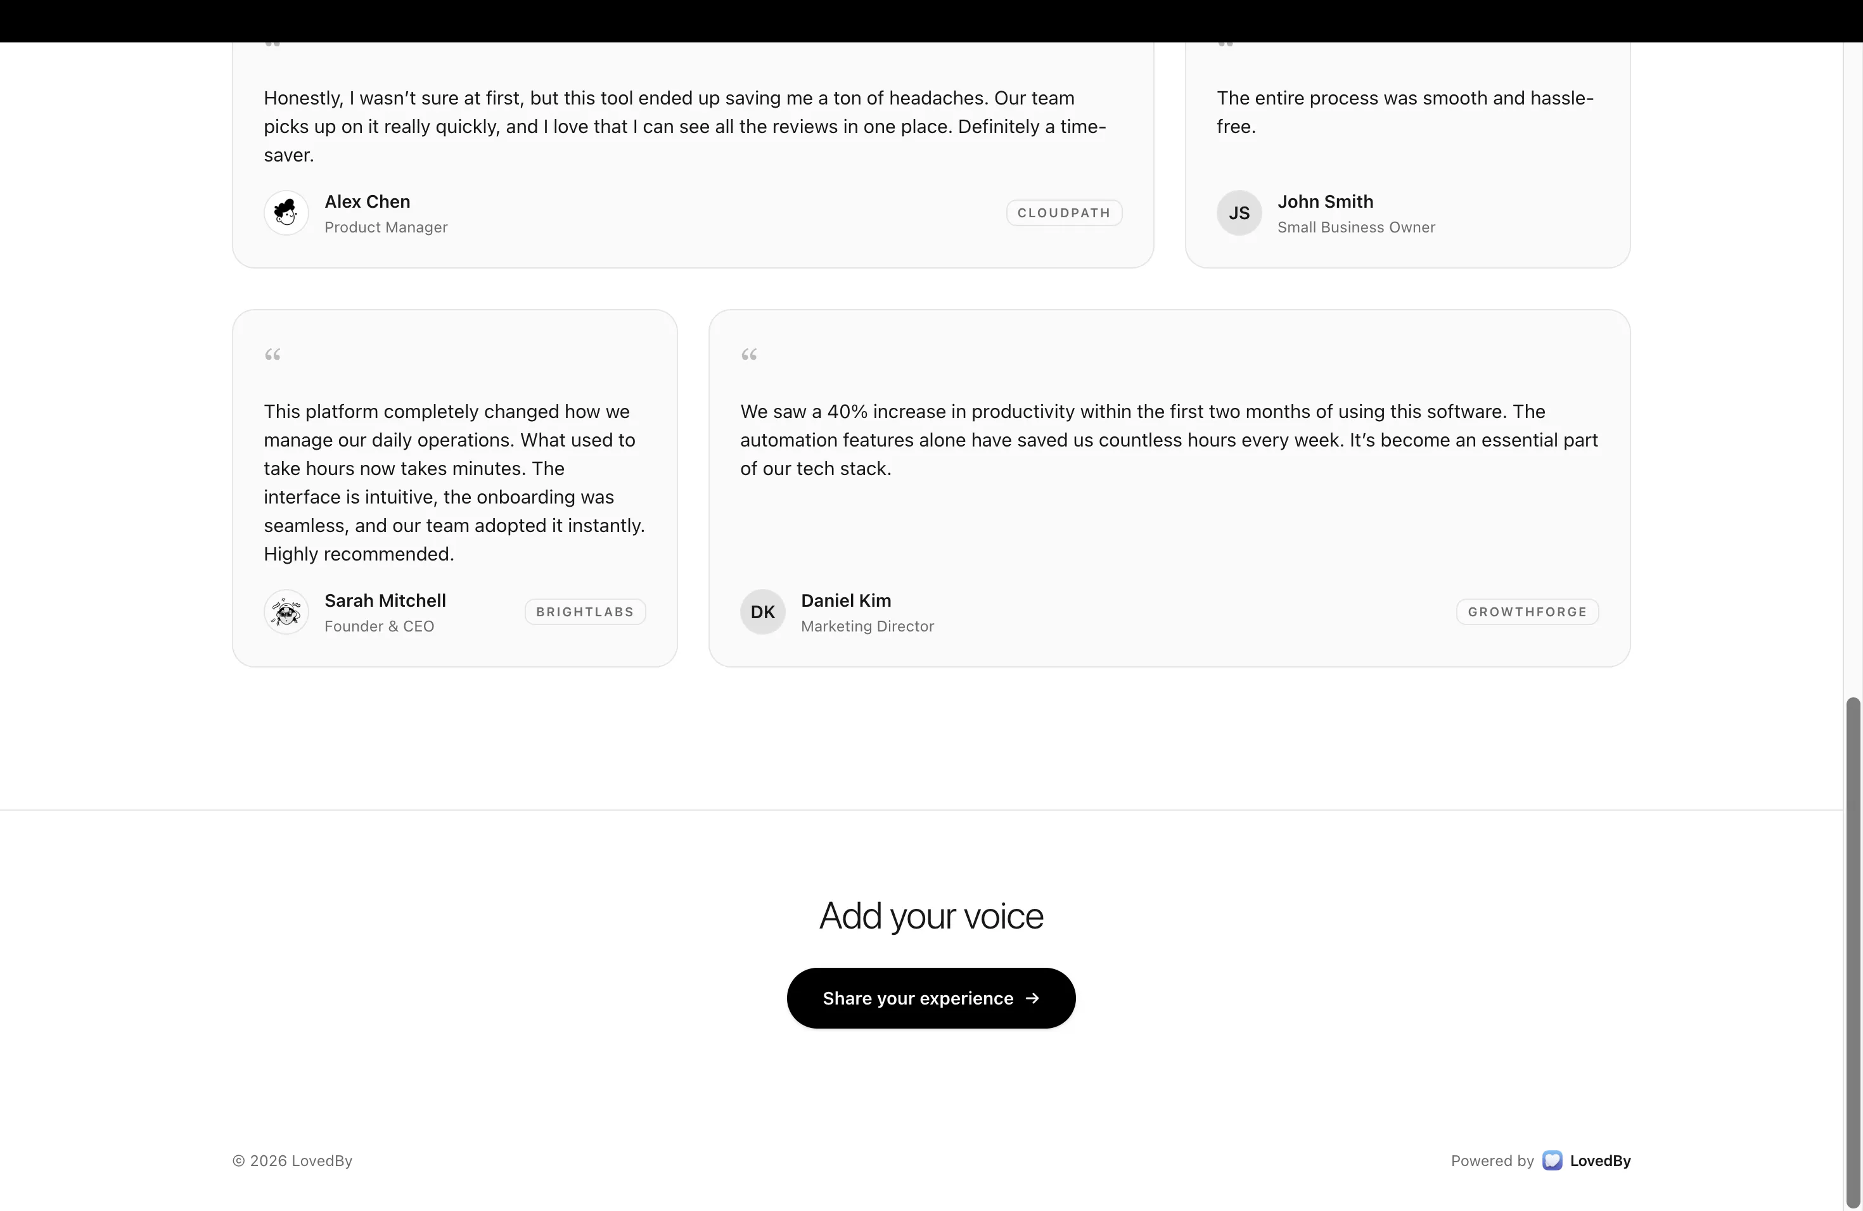
Task: Click the John Smith name
Action: coord(1325,202)
